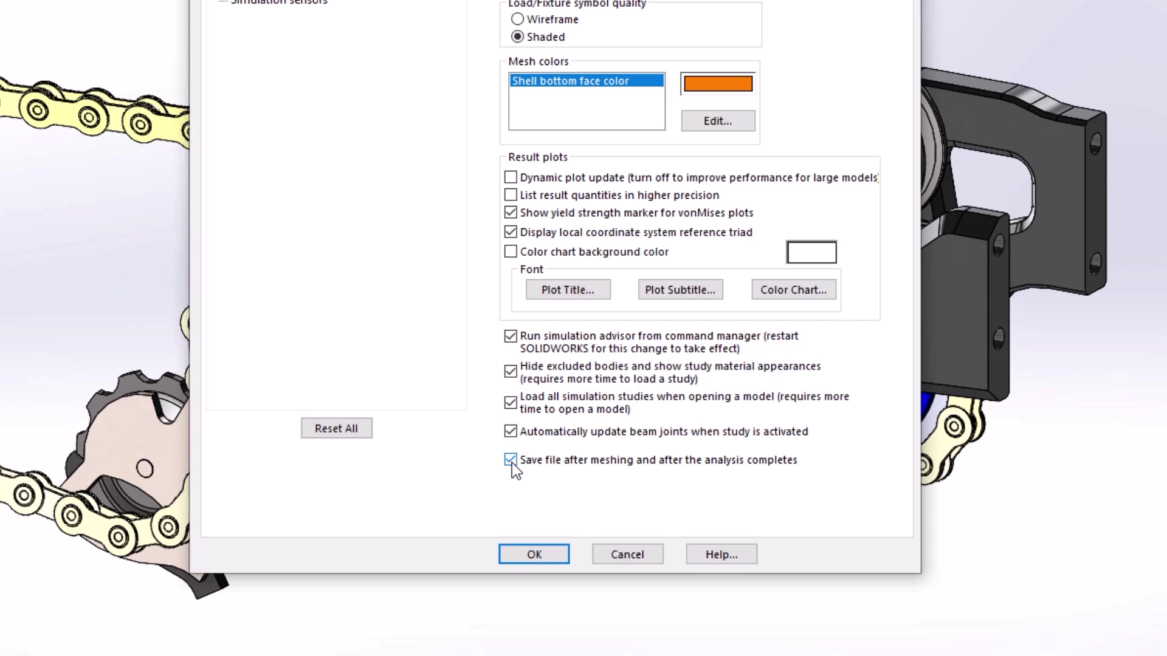This screenshot has height=656, width=1167.
Task: Click OK to confirm settings
Action: [x=534, y=555]
